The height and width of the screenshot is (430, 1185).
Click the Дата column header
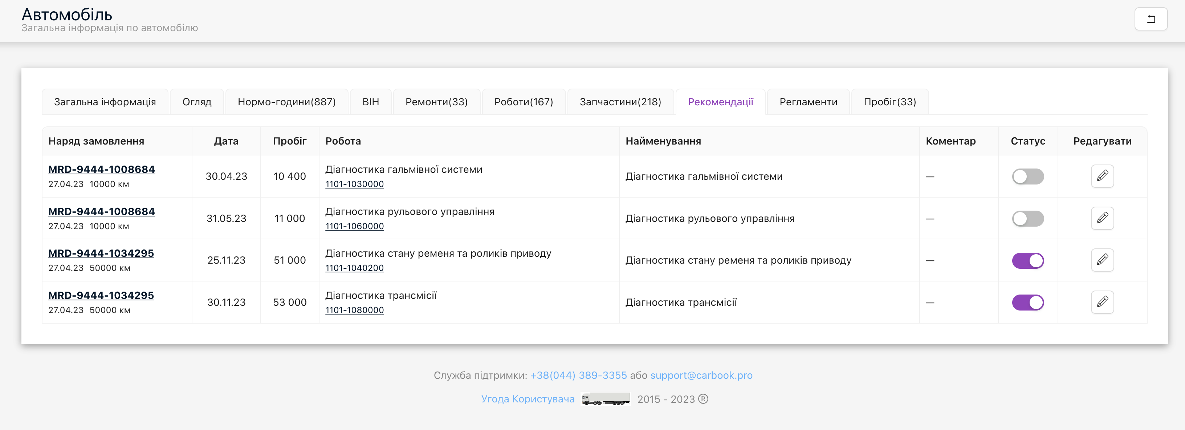coord(226,141)
